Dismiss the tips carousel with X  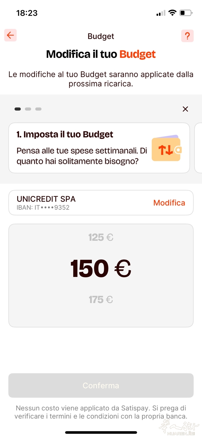[185, 109]
